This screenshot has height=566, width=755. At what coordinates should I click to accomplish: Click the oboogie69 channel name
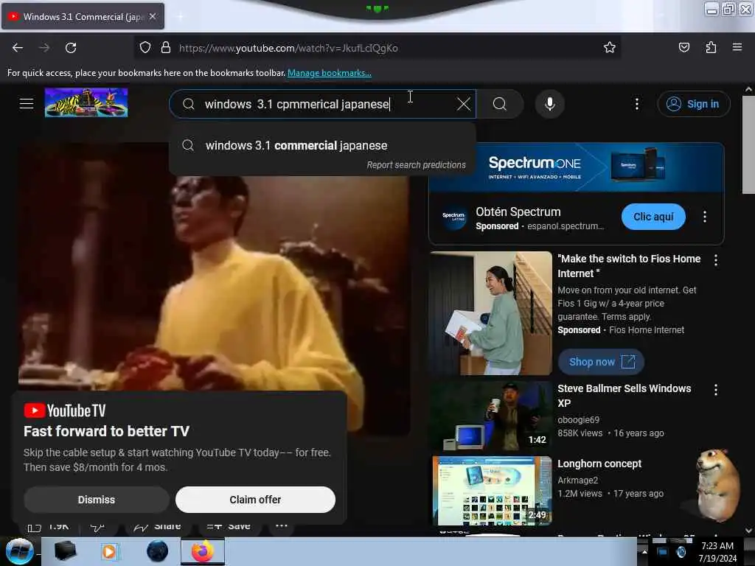click(x=578, y=419)
